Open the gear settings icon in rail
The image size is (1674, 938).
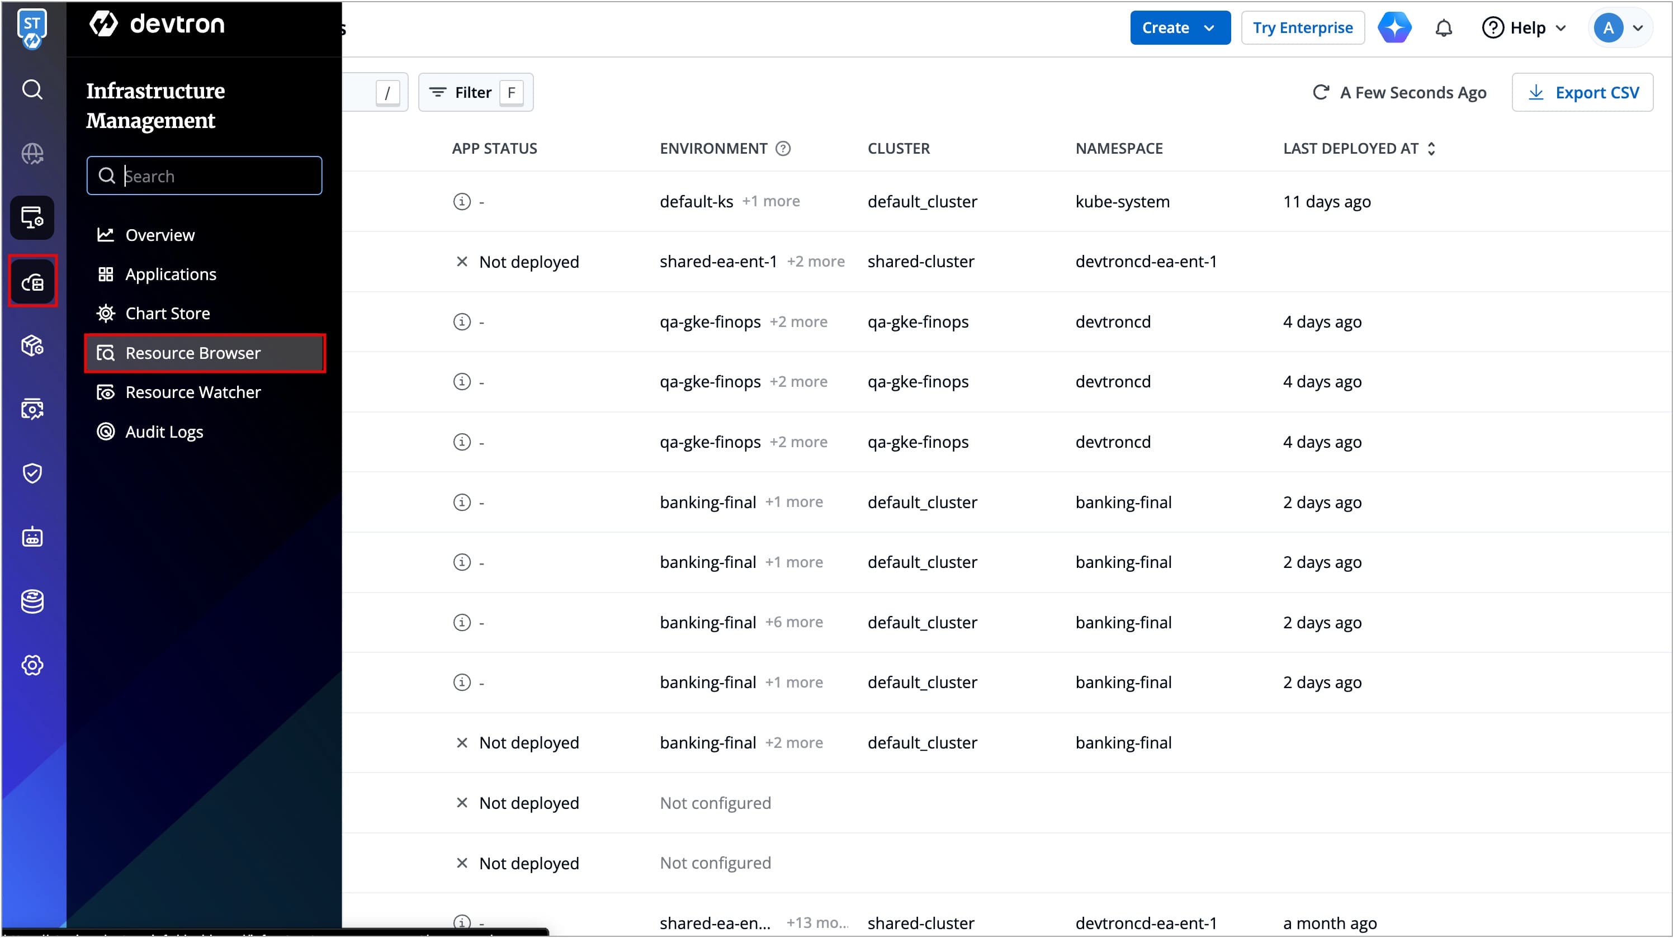click(32, 665)
